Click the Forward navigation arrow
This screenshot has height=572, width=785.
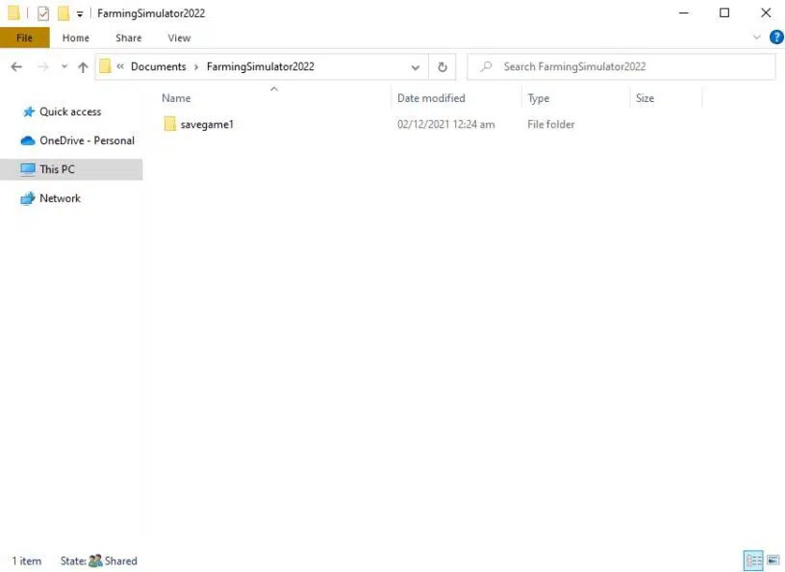[43, 66]
